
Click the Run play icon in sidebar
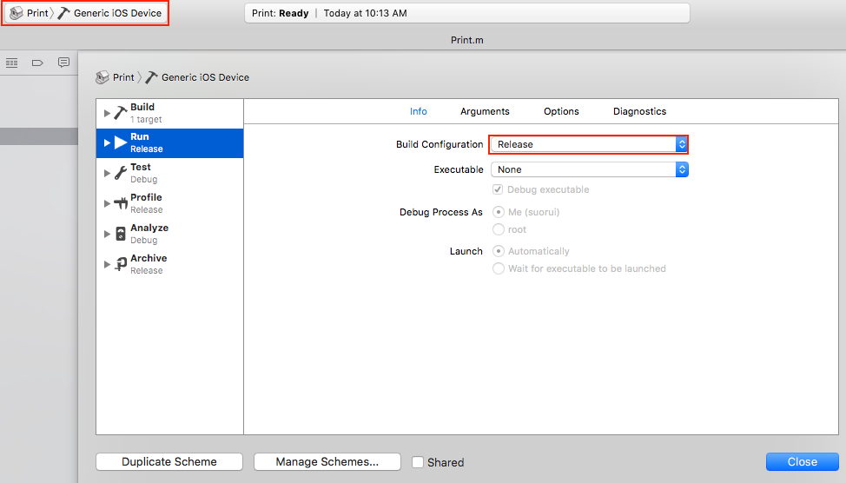click(121, 142)
